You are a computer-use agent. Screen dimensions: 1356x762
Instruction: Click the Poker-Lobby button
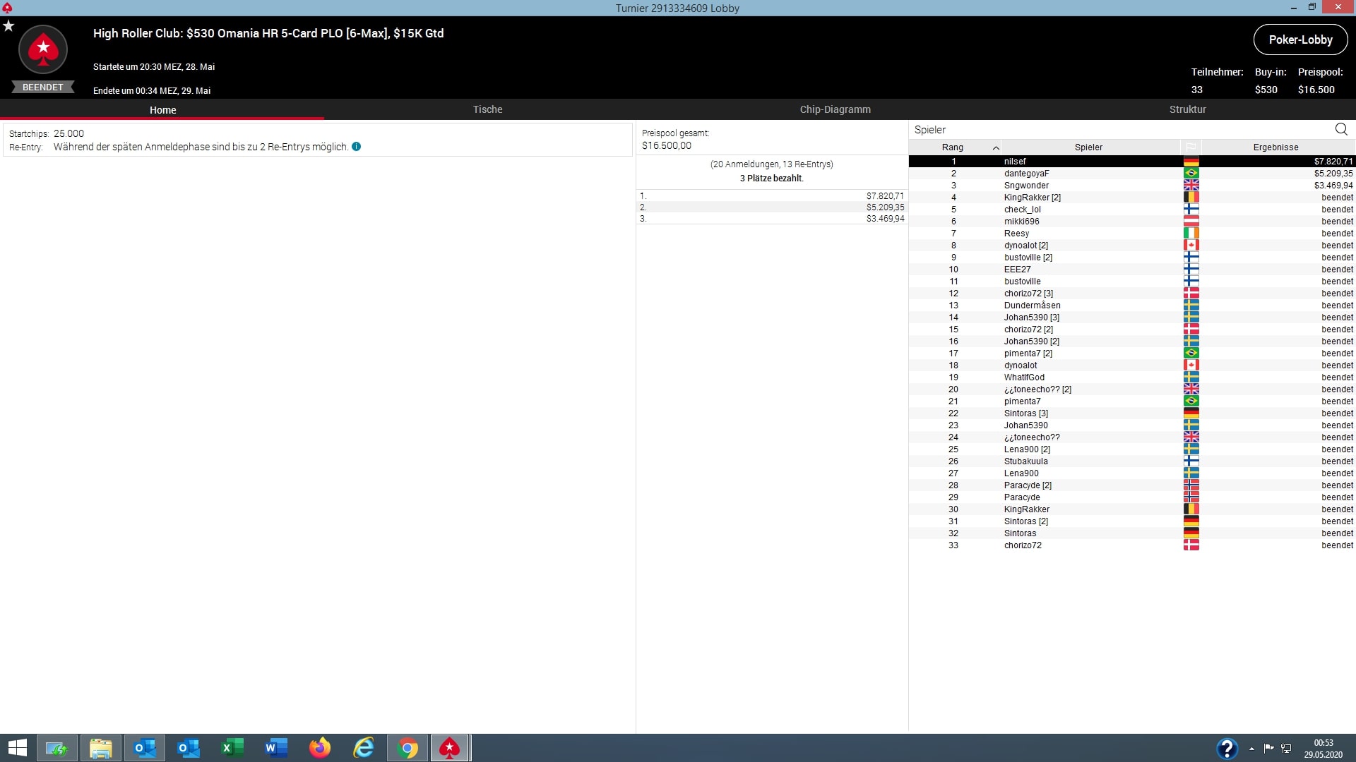click(x=1300, y=40)
